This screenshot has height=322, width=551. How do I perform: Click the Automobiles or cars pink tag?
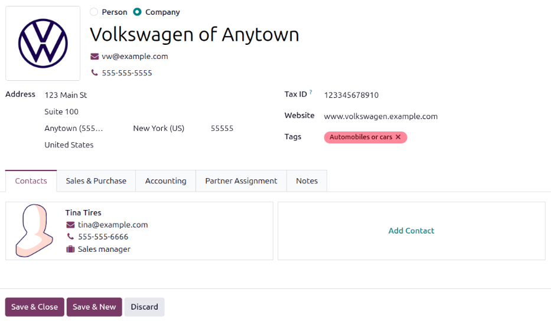coord(361,137)
